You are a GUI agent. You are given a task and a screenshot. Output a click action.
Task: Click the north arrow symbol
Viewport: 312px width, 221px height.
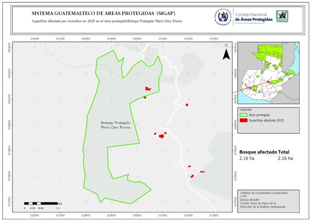[x=226, y=53]
